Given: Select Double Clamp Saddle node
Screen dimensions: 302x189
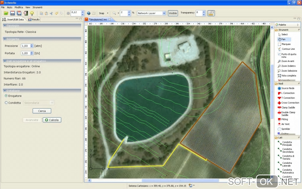Looking at the screenshot, I should point(286,114).
